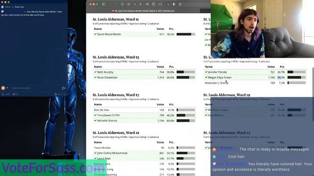314x176 pixels.
Task: Click the rightmost browser toolbar icon
Action: 180,4
